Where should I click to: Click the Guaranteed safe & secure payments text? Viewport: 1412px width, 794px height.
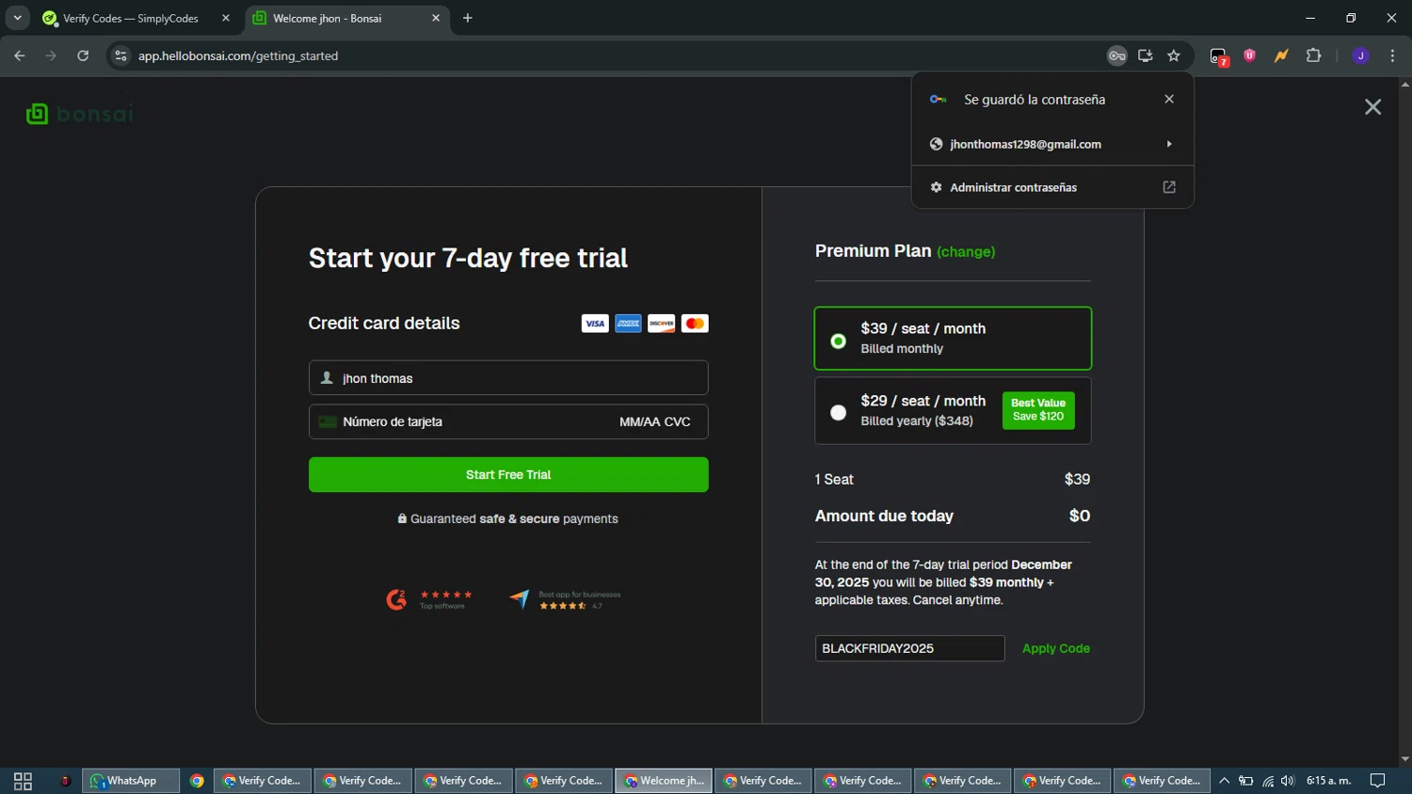point(508,519)
